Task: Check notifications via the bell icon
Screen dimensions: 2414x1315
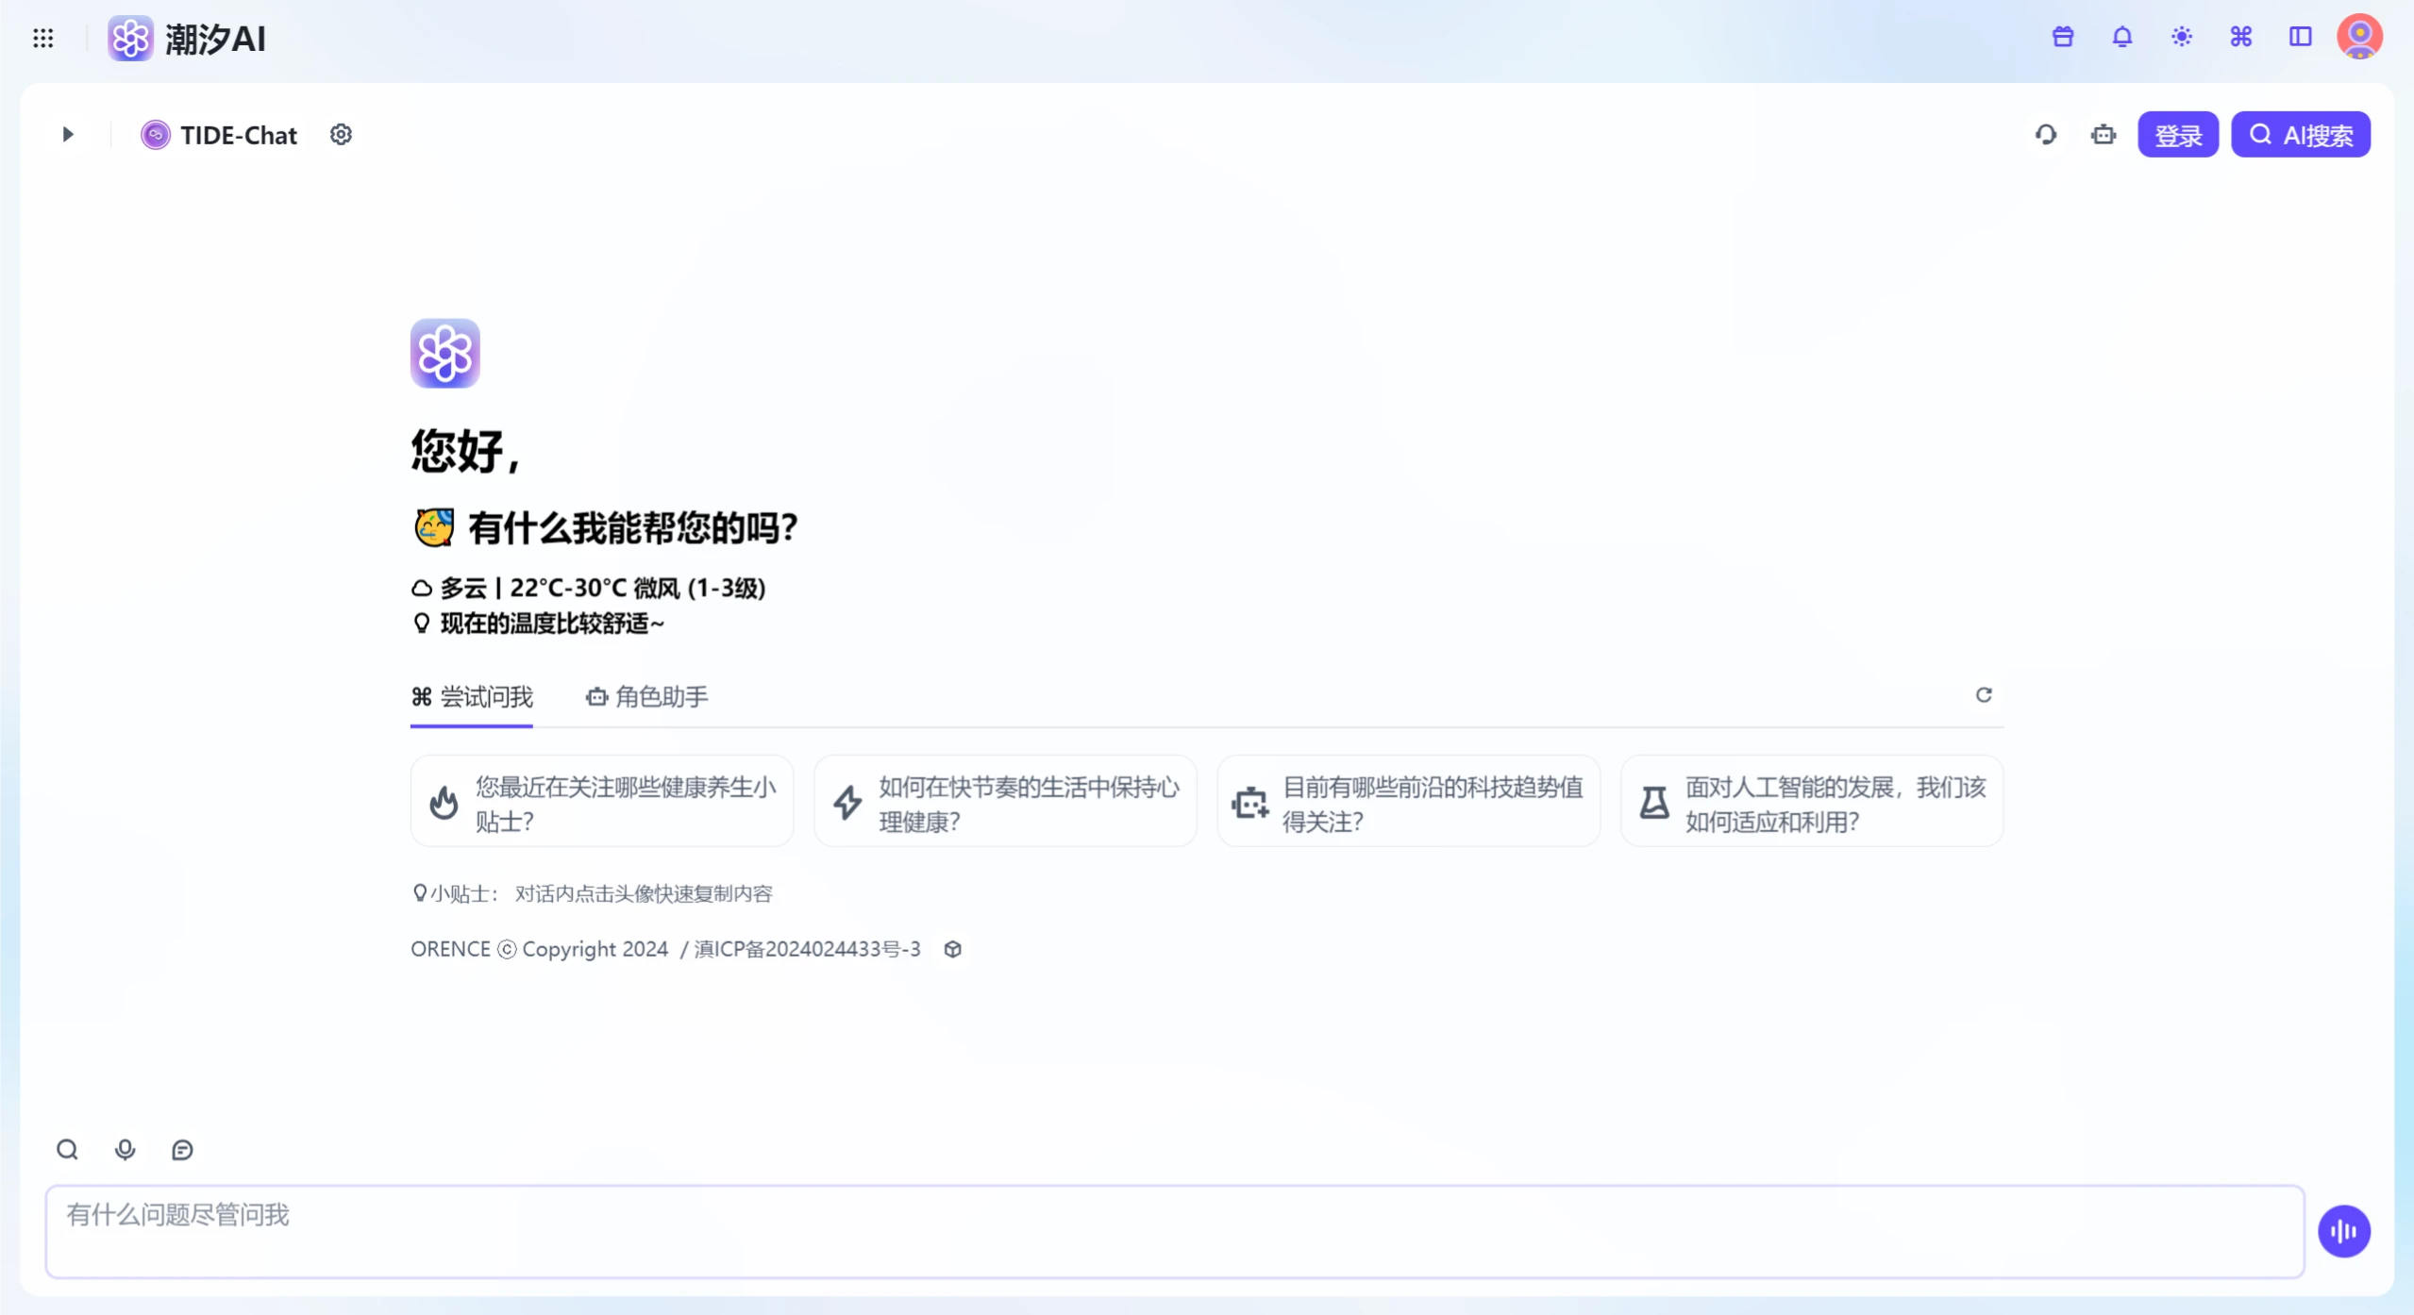Action: [x=2122, y=37]
